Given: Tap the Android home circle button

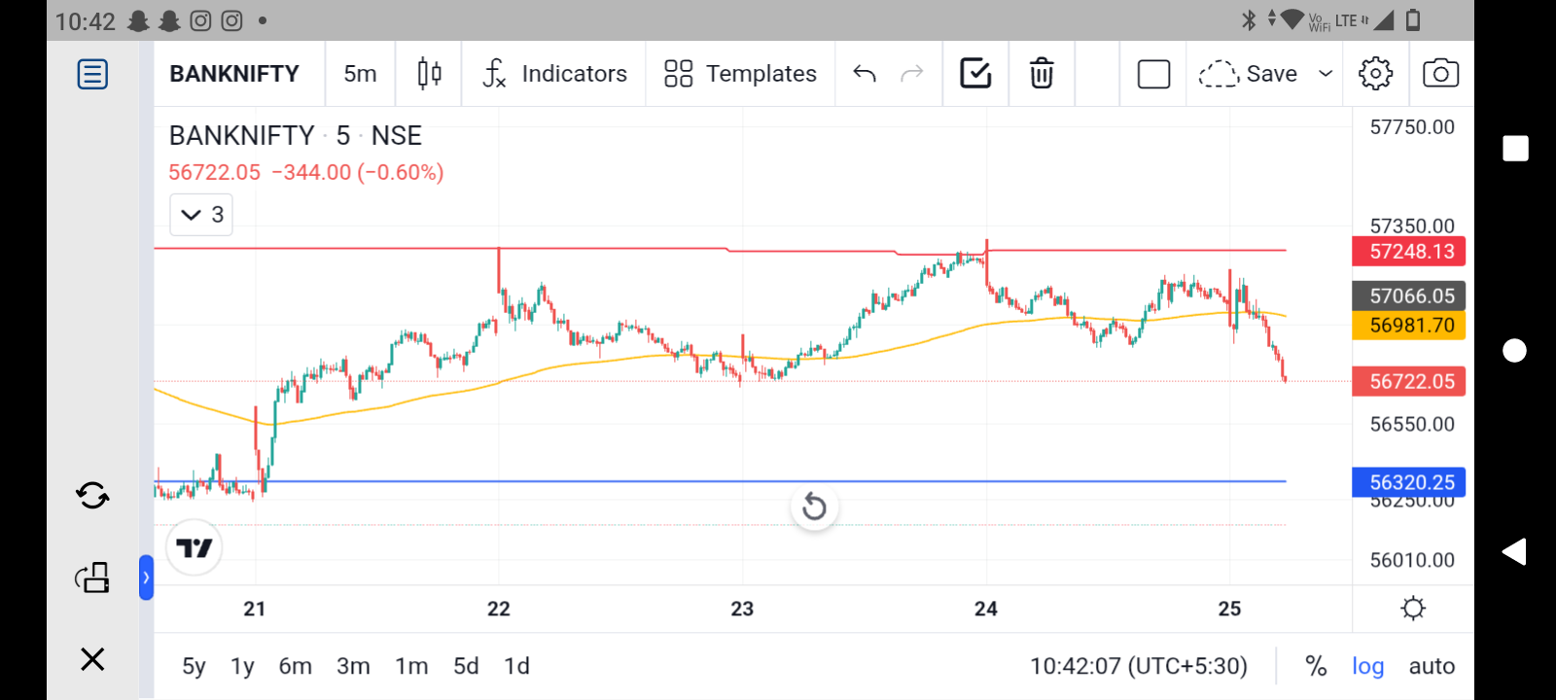Looking at the screenshot, I should (1514, 350).
